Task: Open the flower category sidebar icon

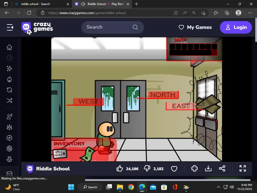Action: pyautogui.click(x=9, y=159)
